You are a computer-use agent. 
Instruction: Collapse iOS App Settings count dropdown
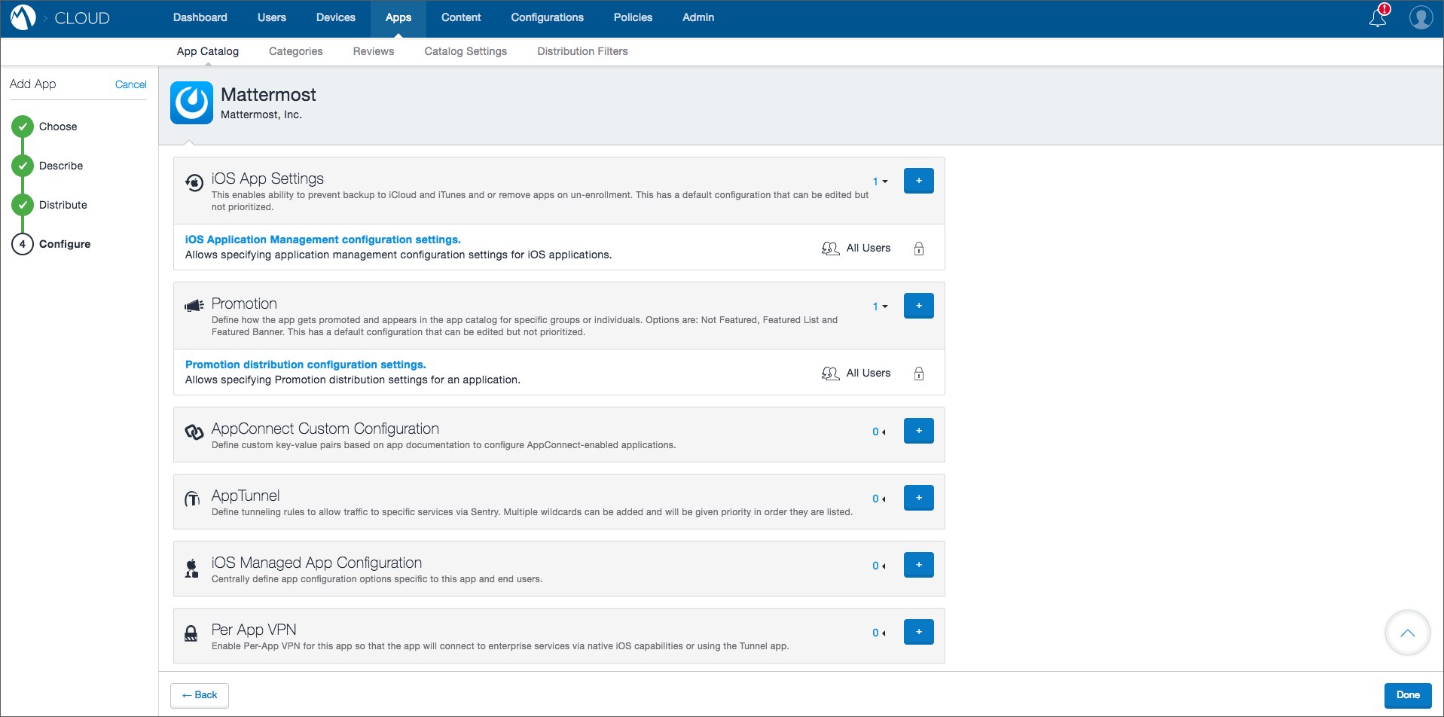point(880,182)
